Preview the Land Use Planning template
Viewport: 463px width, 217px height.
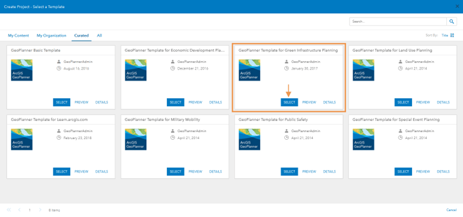coord(423,102)
